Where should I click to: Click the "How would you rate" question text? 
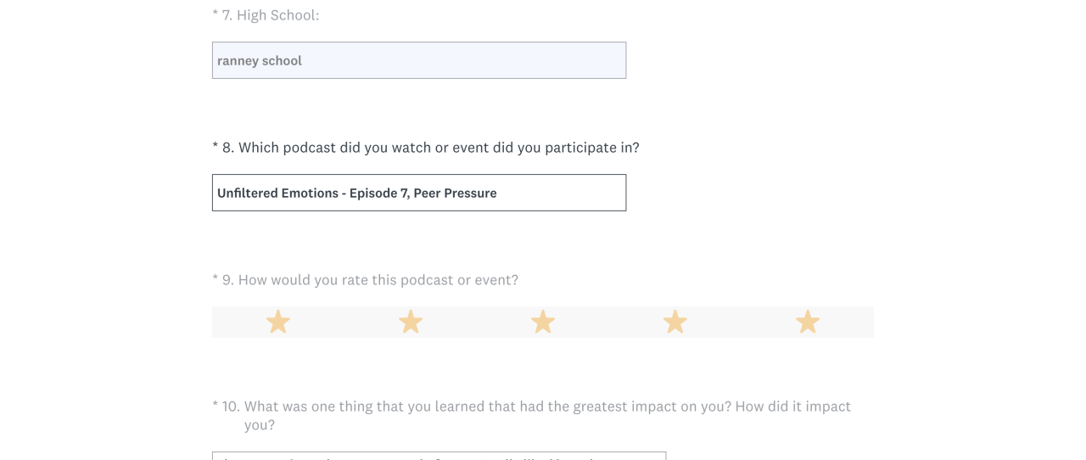click(378, 280)
